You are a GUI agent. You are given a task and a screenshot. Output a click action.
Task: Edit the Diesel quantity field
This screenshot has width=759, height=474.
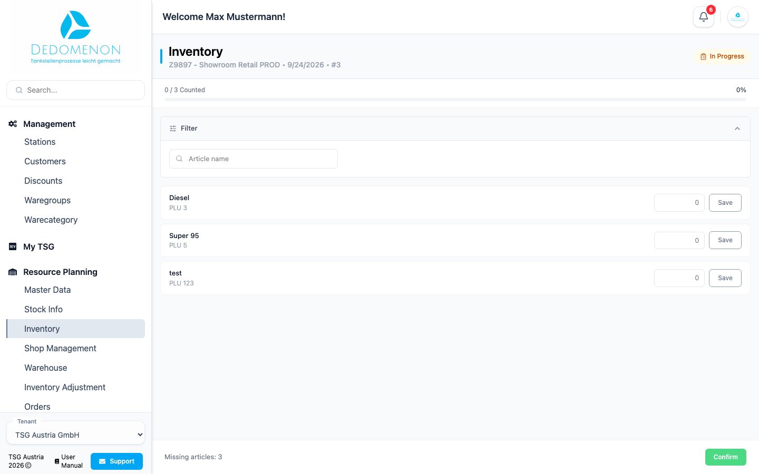[x=679, y=203]
